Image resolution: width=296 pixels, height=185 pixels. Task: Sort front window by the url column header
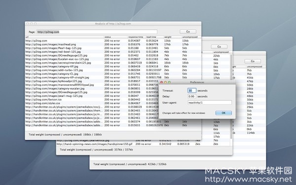coord(64,37)
